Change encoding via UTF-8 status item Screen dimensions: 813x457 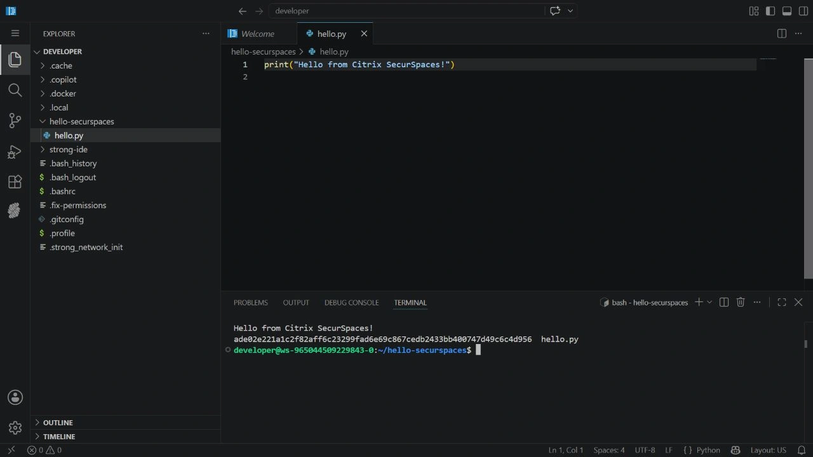(x=645, y=450)
